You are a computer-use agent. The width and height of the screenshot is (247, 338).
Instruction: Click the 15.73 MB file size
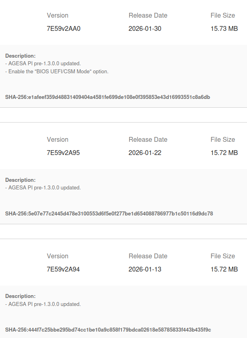(224, 28)
